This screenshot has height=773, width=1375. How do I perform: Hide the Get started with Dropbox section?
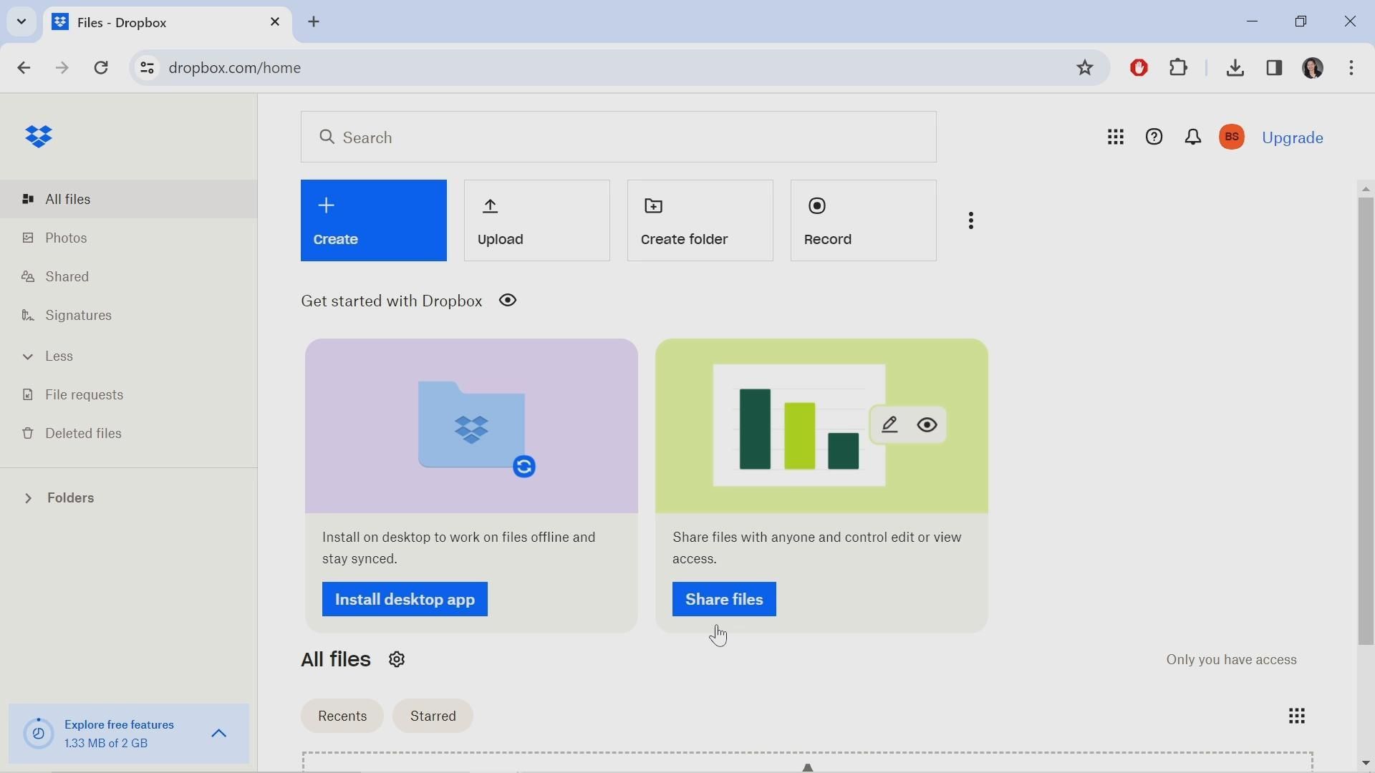pos(508,301)
